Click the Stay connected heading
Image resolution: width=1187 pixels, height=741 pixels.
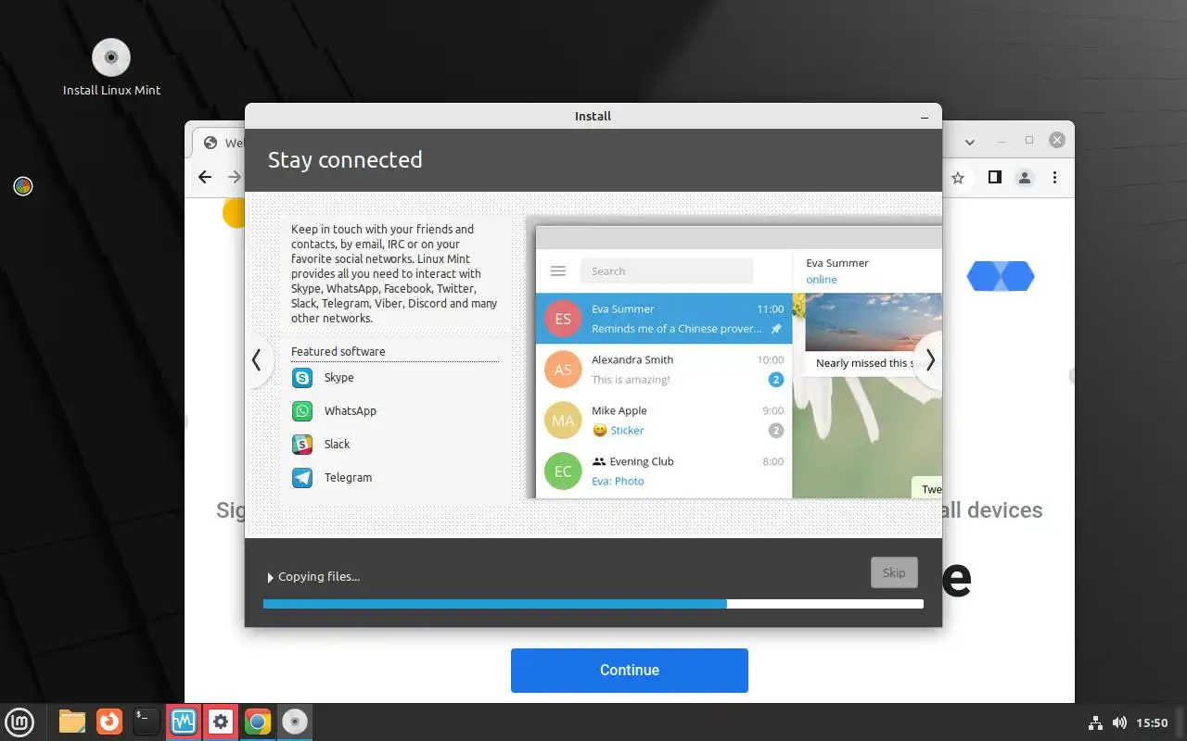(345, 159)
